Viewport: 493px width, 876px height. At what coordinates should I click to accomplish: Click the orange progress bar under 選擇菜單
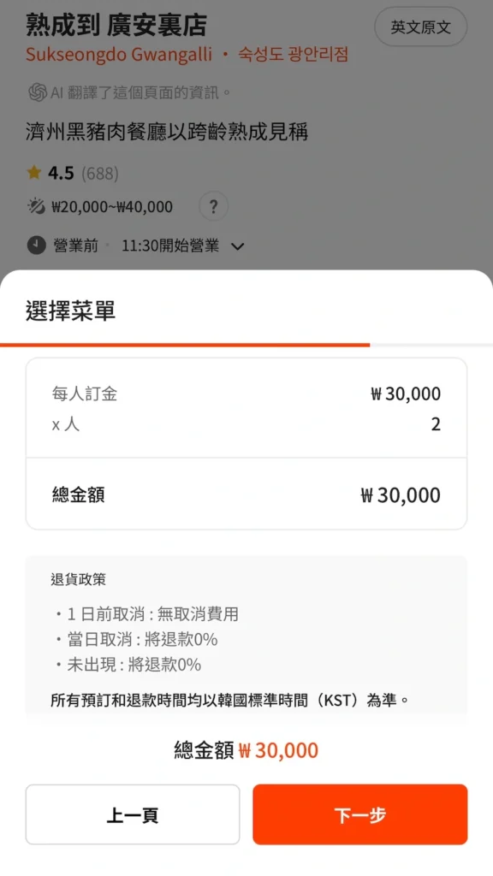pyautogui.click(x=185, y=344)
